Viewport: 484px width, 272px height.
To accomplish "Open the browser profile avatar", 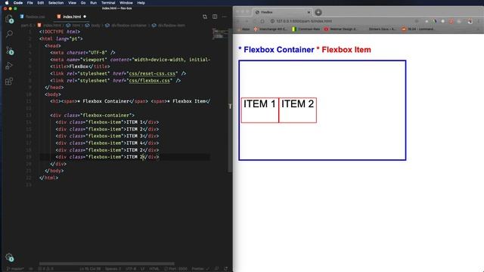I will 470,21.
